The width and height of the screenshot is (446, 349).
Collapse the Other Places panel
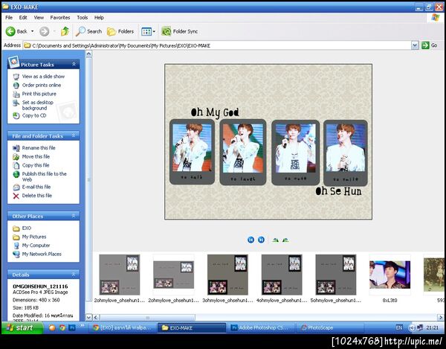[74, 216]
